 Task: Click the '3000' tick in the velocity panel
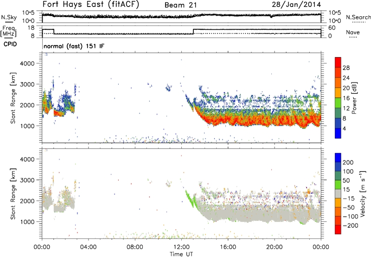[x=27, y=180]
